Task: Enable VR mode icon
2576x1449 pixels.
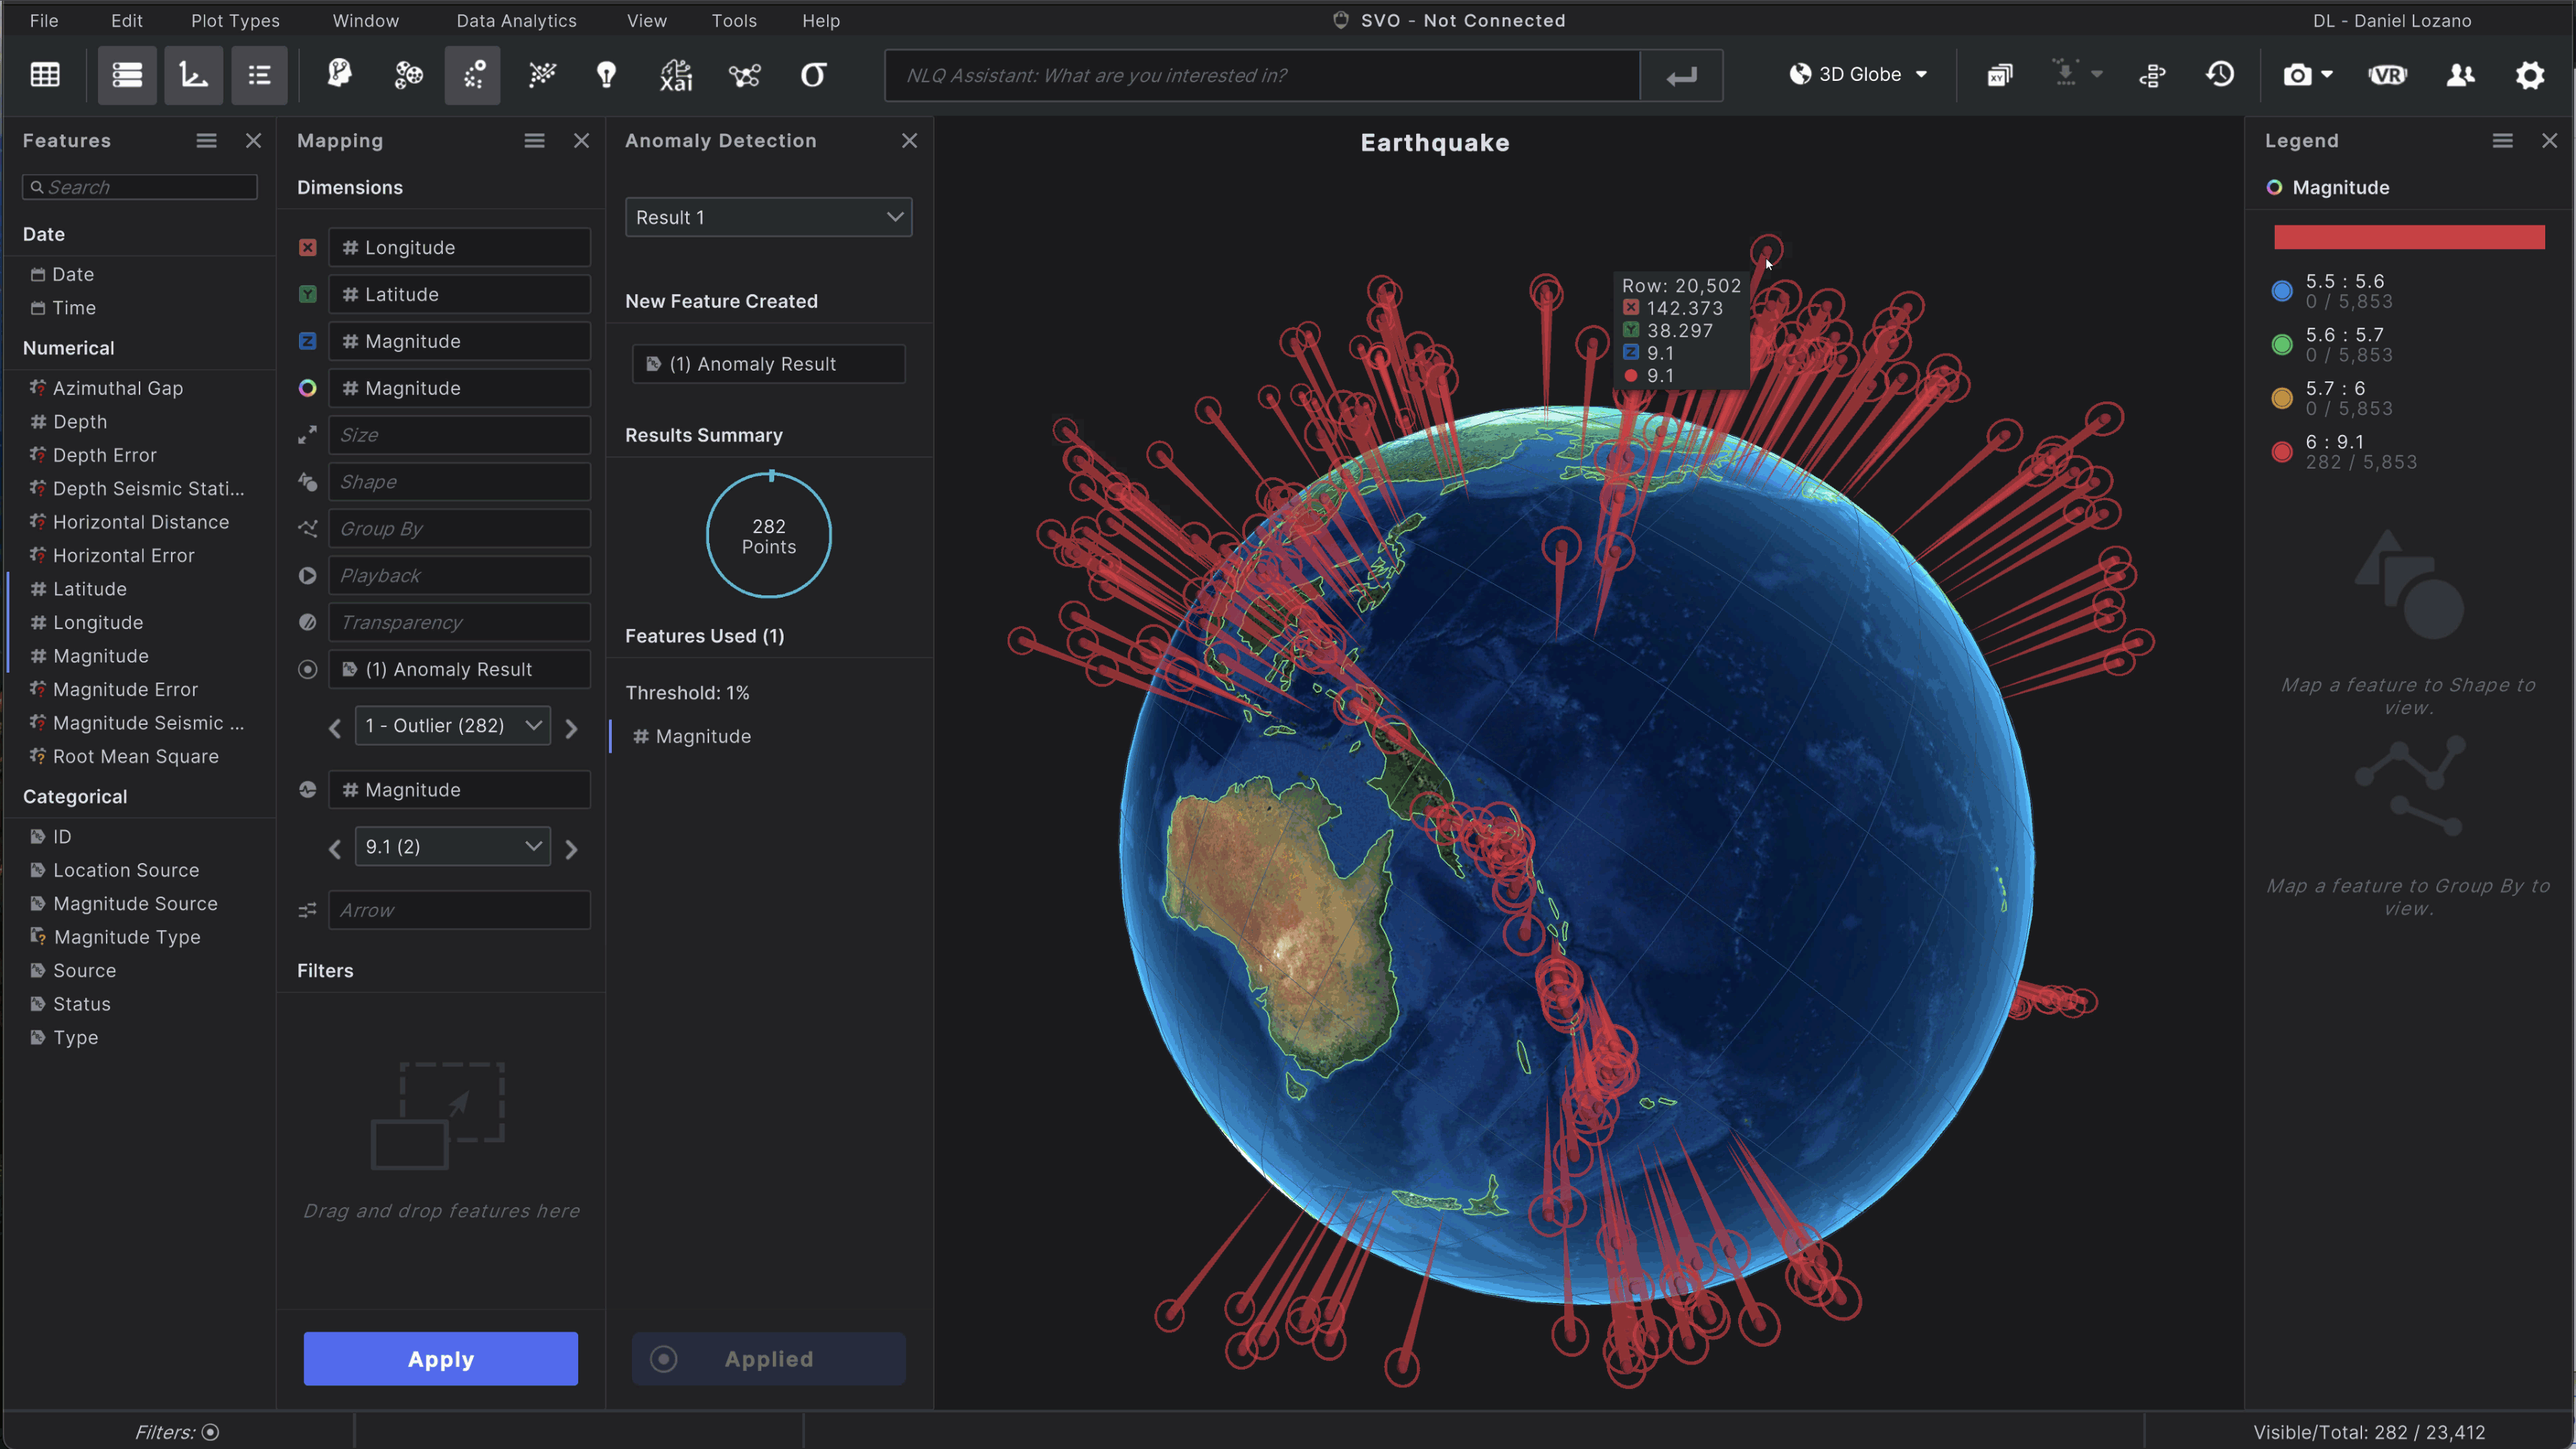Action: coord(2387,75)
